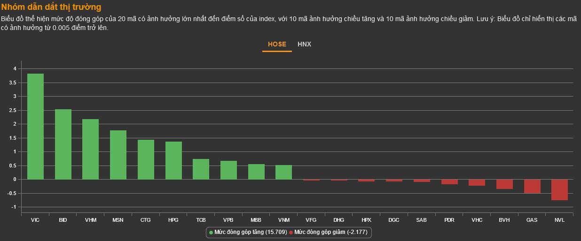Select the HOSE tab
Image resolution: width=581 pixels, height=241 pixels.
277,44
